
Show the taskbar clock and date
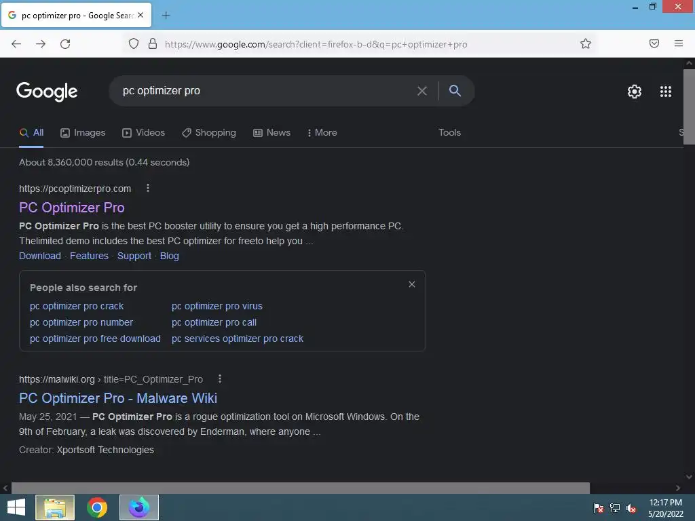click(665, 507)
